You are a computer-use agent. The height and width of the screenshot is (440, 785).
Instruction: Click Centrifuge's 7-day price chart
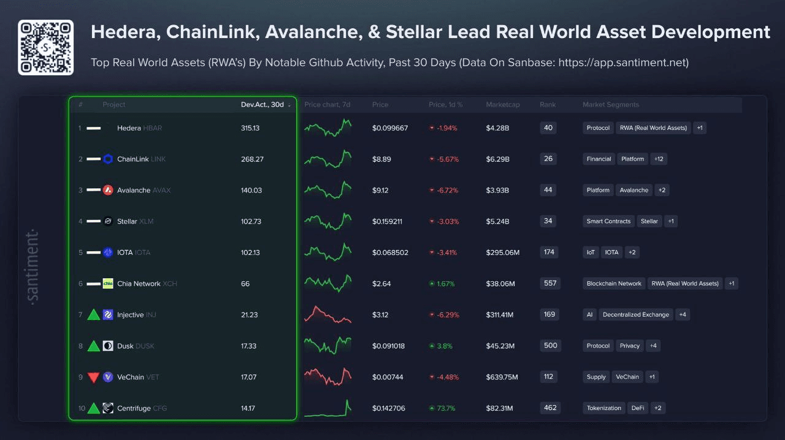tap(328, 408)
